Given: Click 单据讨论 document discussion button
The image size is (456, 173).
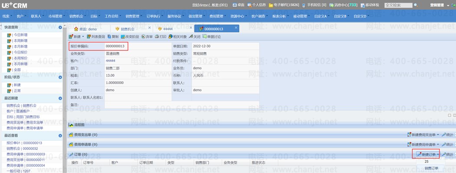Looking at the screenshot, I should point(212,37).
